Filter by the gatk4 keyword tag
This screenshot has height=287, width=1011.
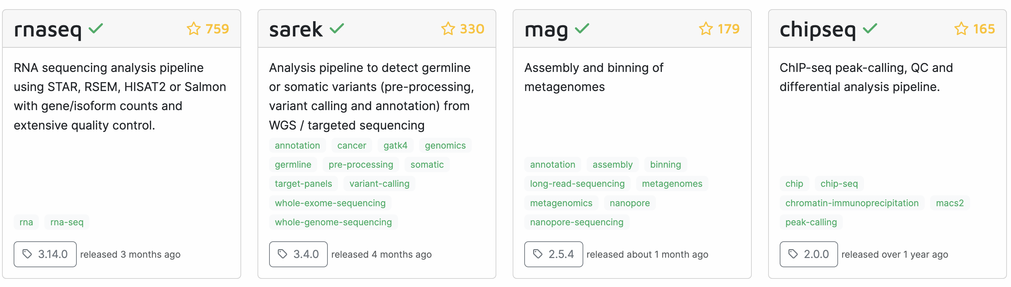pyautogui.click(x=395, y=146)
